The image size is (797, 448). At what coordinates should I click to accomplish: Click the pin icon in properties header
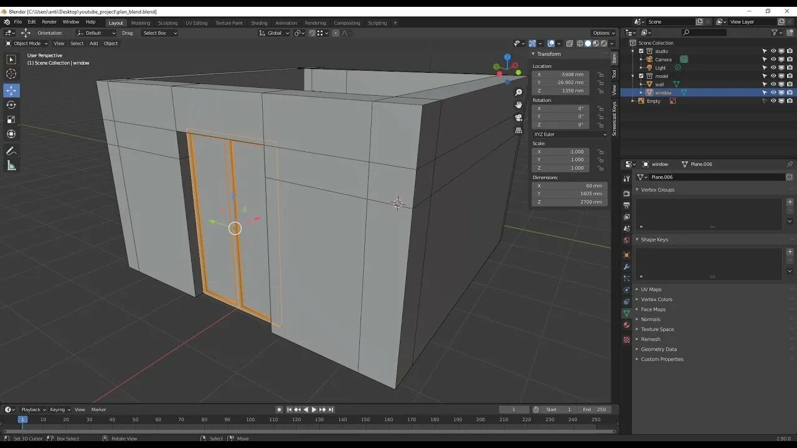pos(790,164)
